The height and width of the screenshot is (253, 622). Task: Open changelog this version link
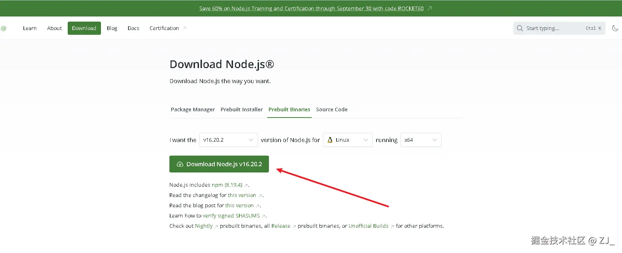[242, 195]
